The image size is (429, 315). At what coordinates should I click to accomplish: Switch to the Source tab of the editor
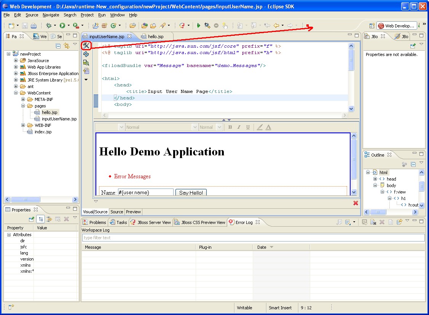116,212
